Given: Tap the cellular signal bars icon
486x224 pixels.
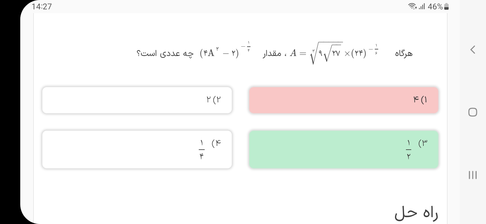Looking at the screenshot, I should [422, 7].
